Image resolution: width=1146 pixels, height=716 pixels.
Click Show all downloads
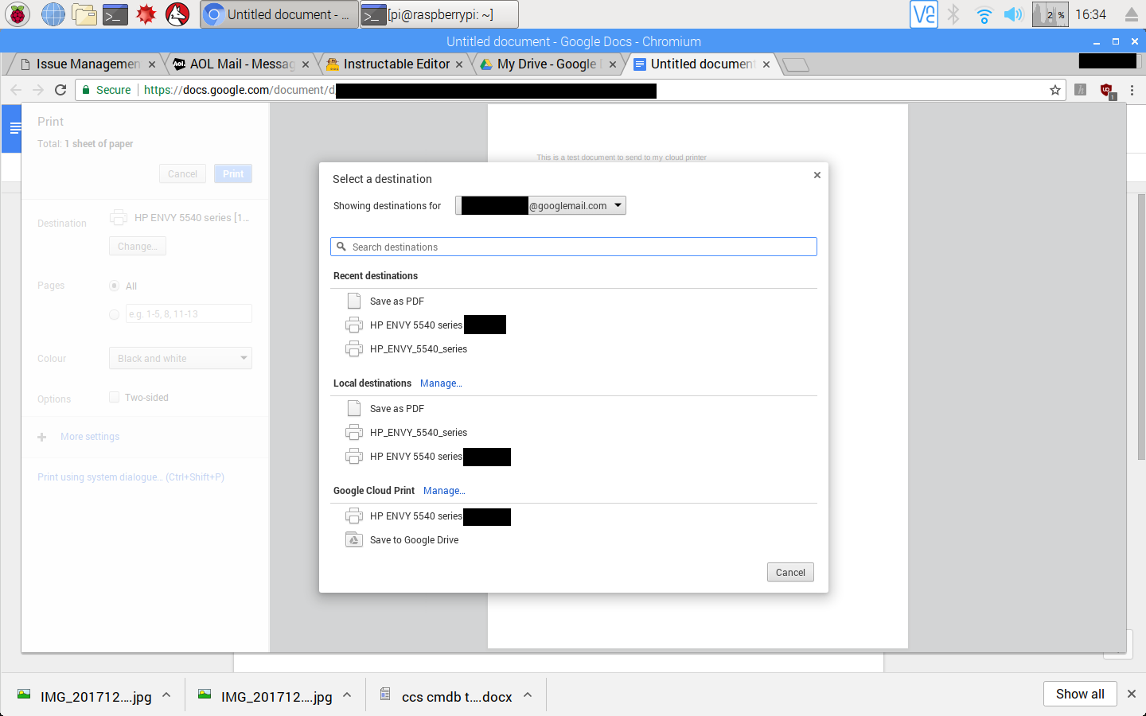pyautogui.click(x=1080, y=694)
